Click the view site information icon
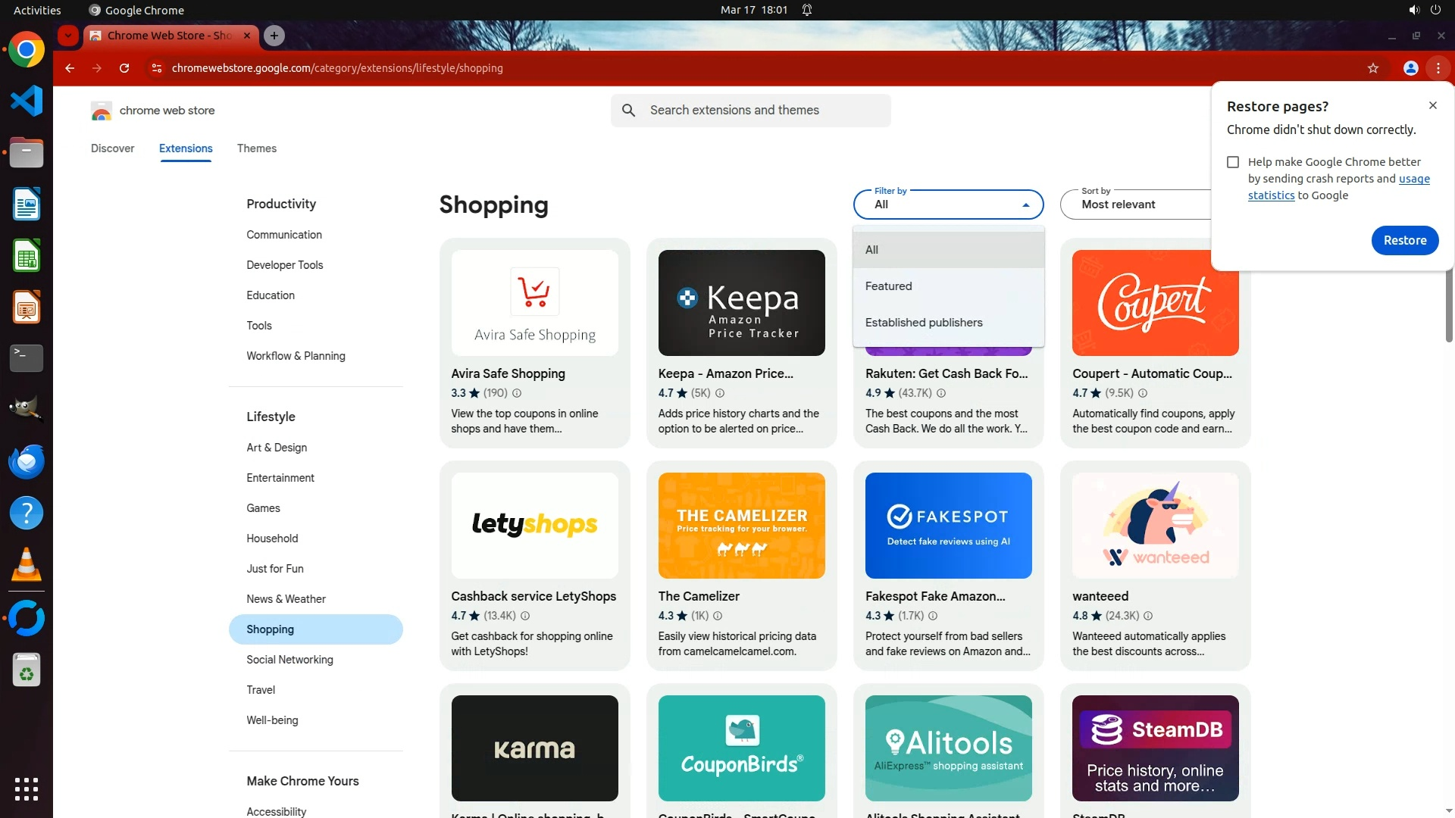1455x818 pixels. pyautogui.click(x=156, y=68)
